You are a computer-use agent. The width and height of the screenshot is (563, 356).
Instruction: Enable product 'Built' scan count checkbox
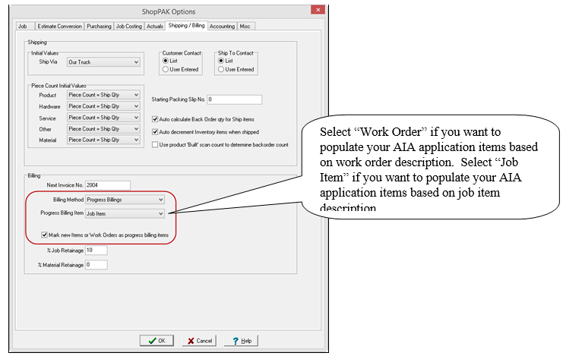coord(155,143)
